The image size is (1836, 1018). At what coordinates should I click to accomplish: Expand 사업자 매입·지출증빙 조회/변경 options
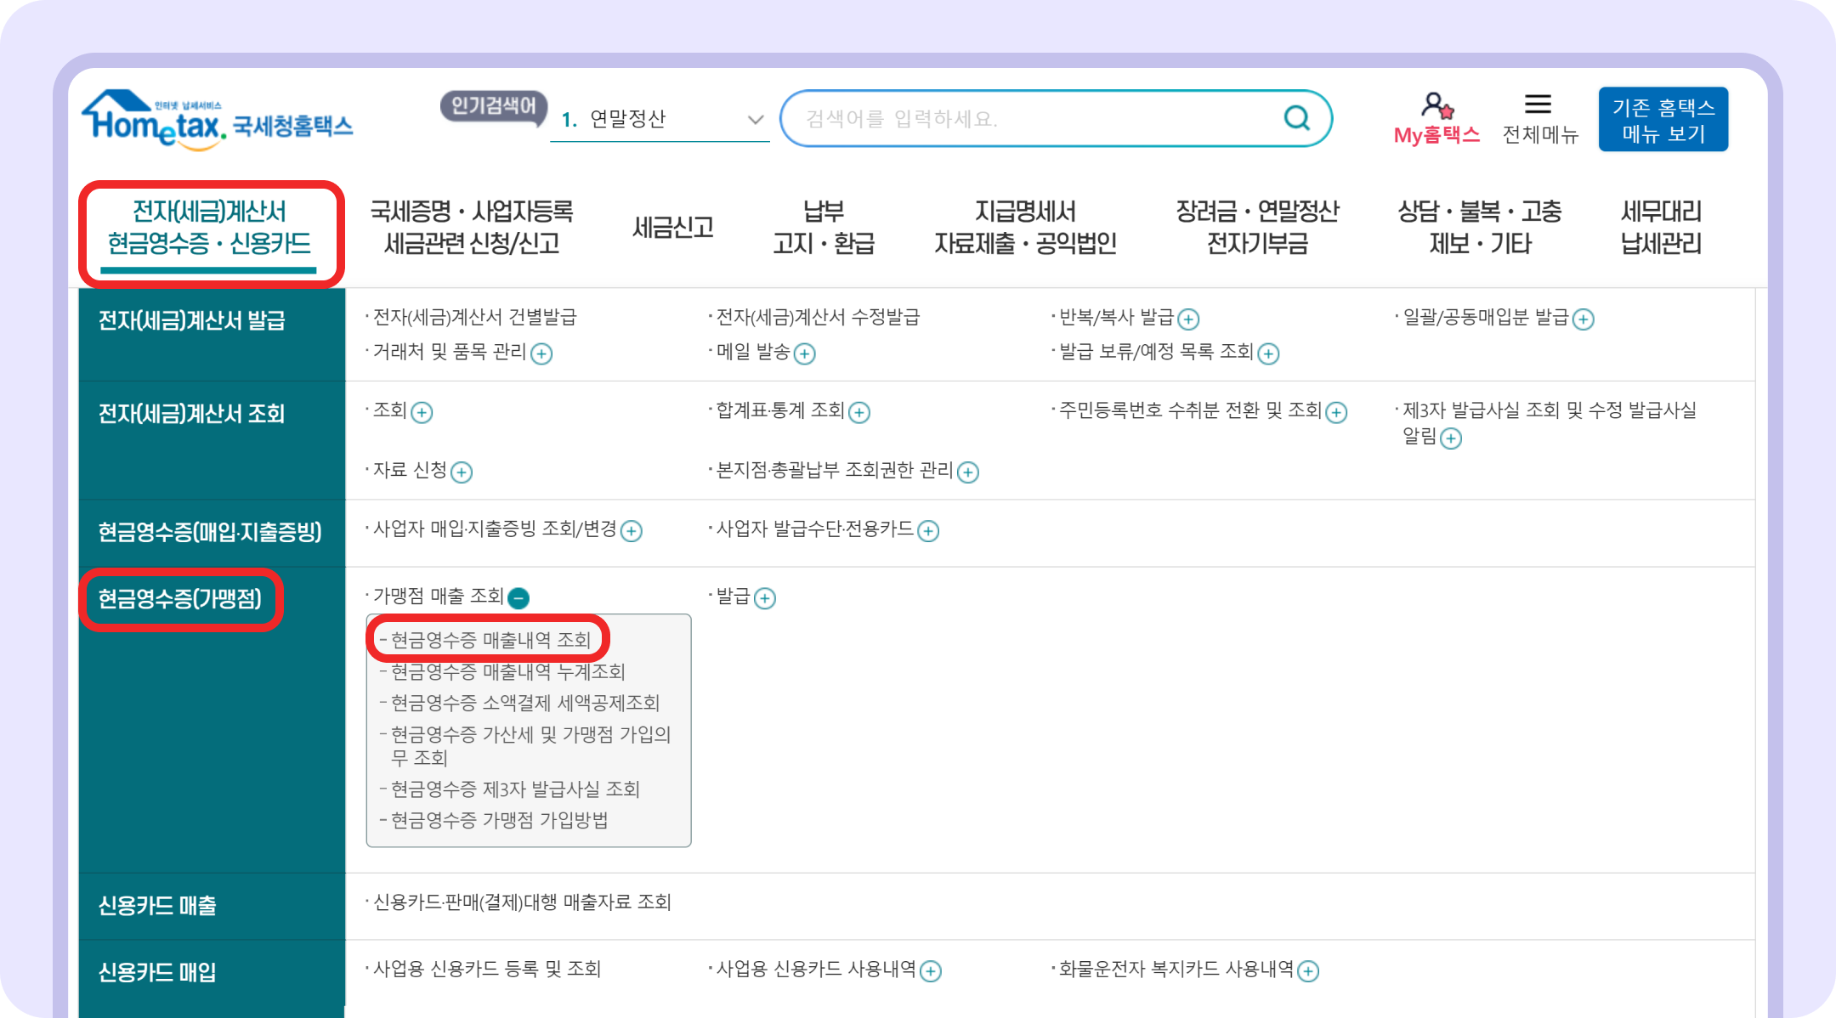[x=630, y=531]
